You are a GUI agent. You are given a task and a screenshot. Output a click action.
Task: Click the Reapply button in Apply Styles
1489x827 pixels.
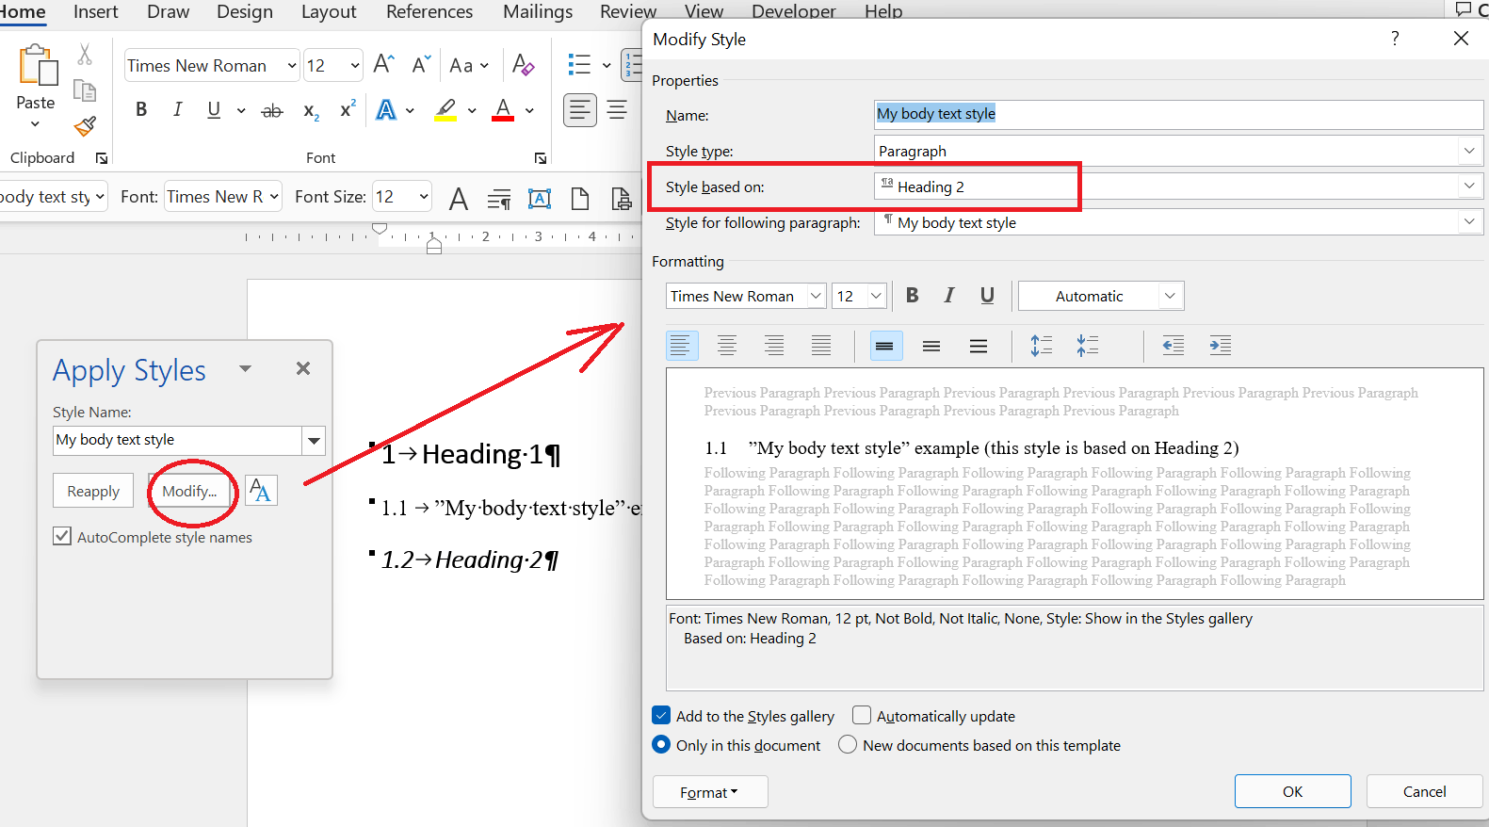pyautogui.click(x=93, y=491)
